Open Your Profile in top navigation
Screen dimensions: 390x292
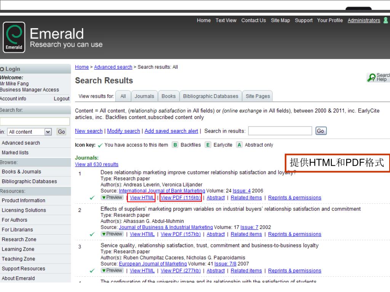(330, 21)
